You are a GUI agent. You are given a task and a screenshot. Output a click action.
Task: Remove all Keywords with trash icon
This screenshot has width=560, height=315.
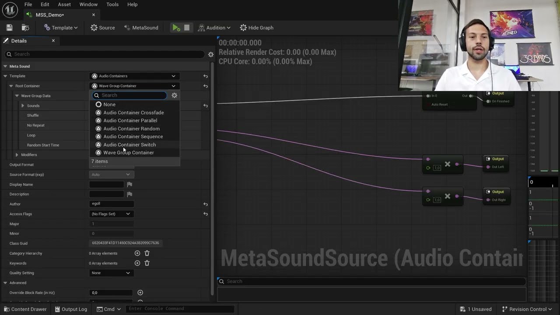[x=147, y=263]
